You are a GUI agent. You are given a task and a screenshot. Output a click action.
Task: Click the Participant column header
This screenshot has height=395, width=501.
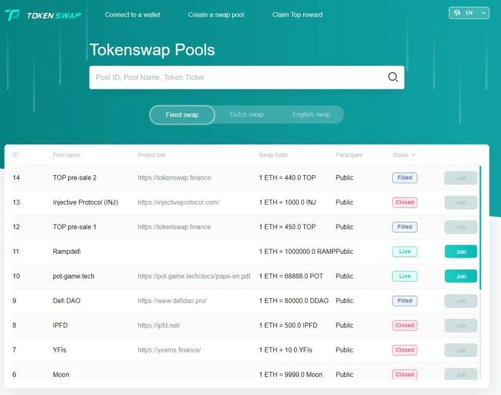349,155
